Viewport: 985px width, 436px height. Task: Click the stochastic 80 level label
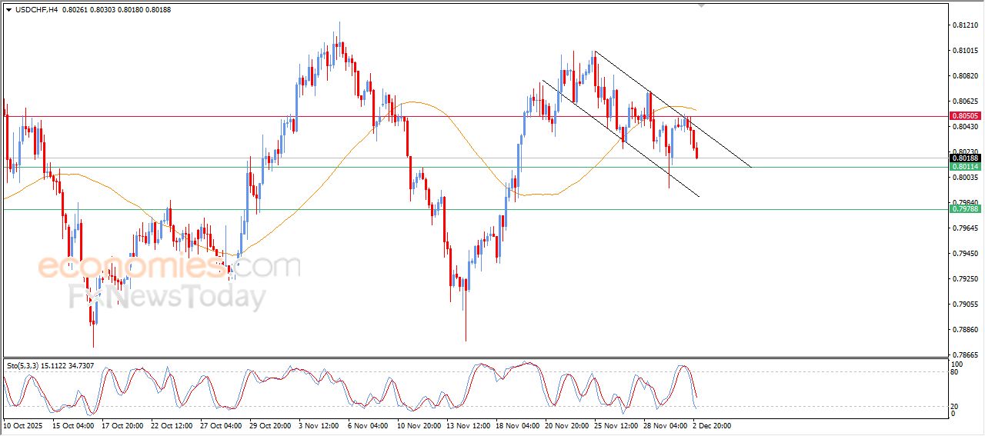(957, 372)
